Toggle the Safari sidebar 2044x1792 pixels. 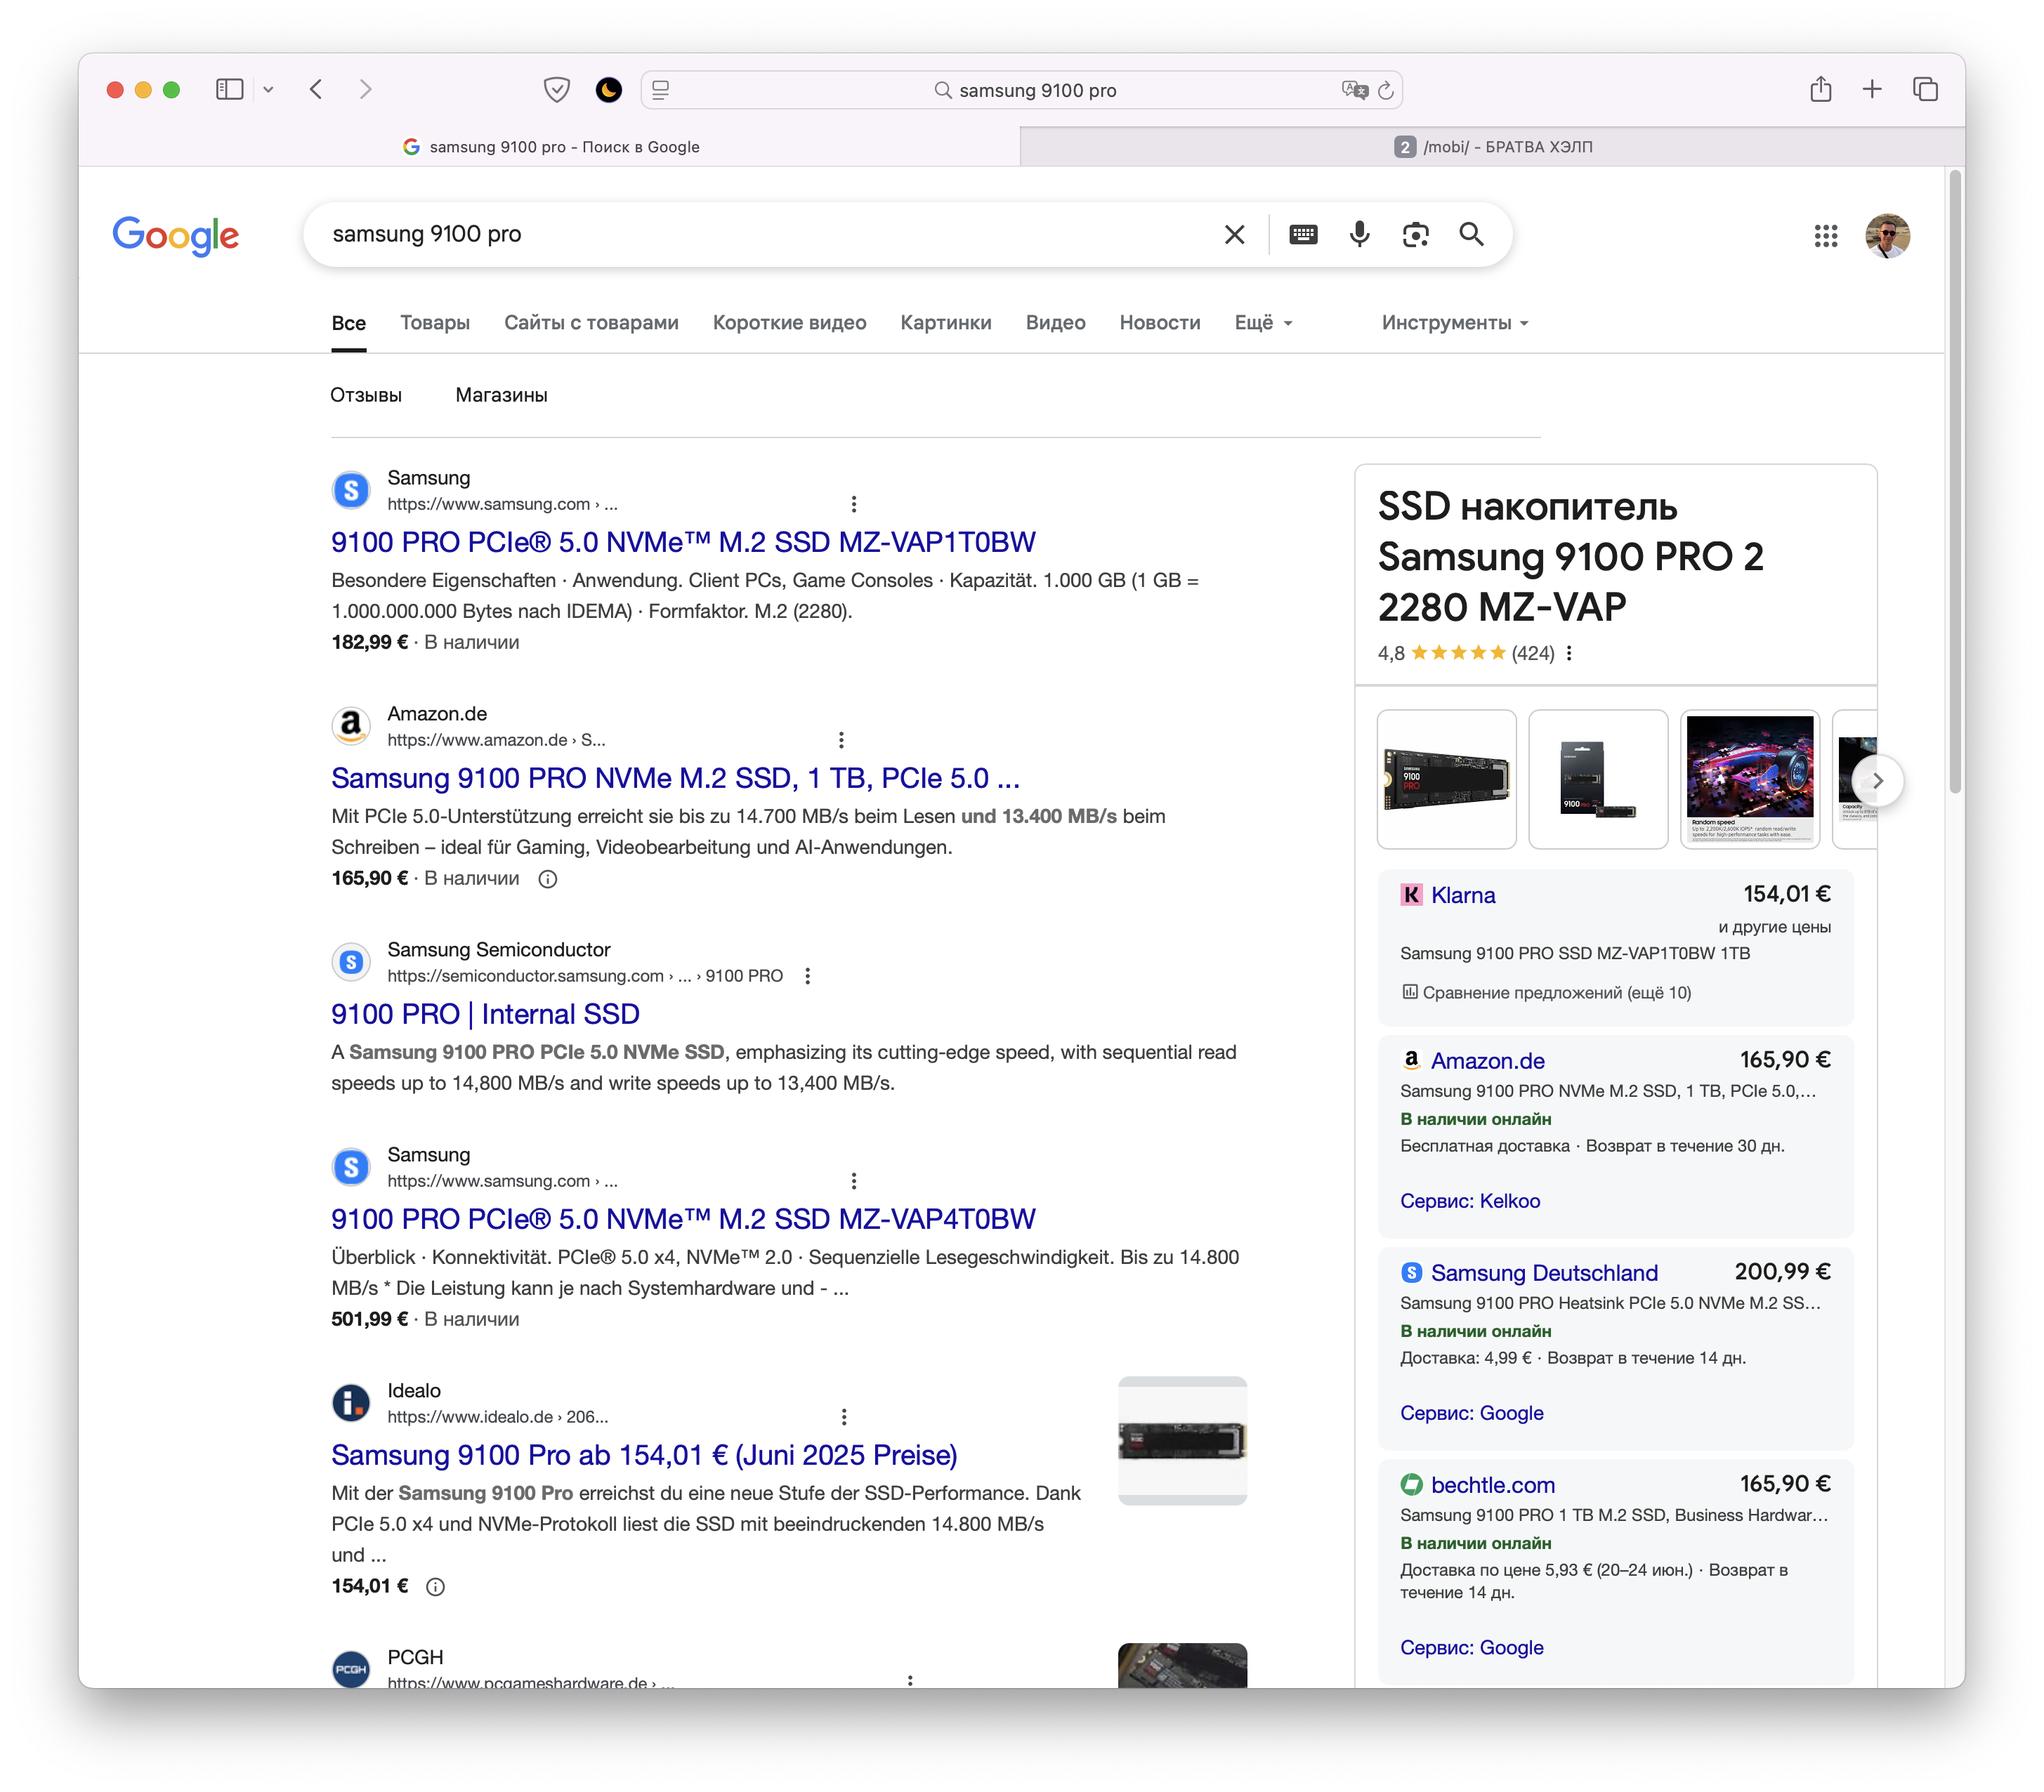[229, 90]
